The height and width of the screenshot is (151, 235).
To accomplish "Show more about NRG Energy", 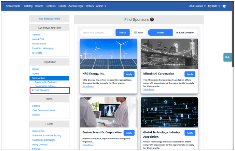I will click(x=88, y=86).
